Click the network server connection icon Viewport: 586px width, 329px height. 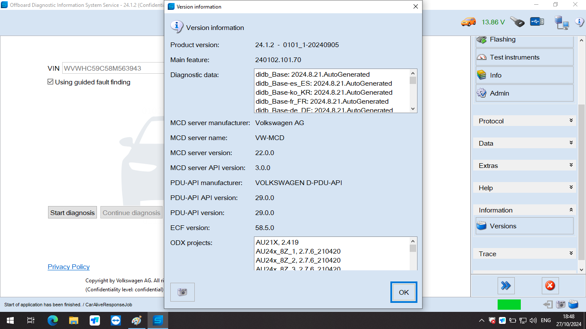point(561,22)
